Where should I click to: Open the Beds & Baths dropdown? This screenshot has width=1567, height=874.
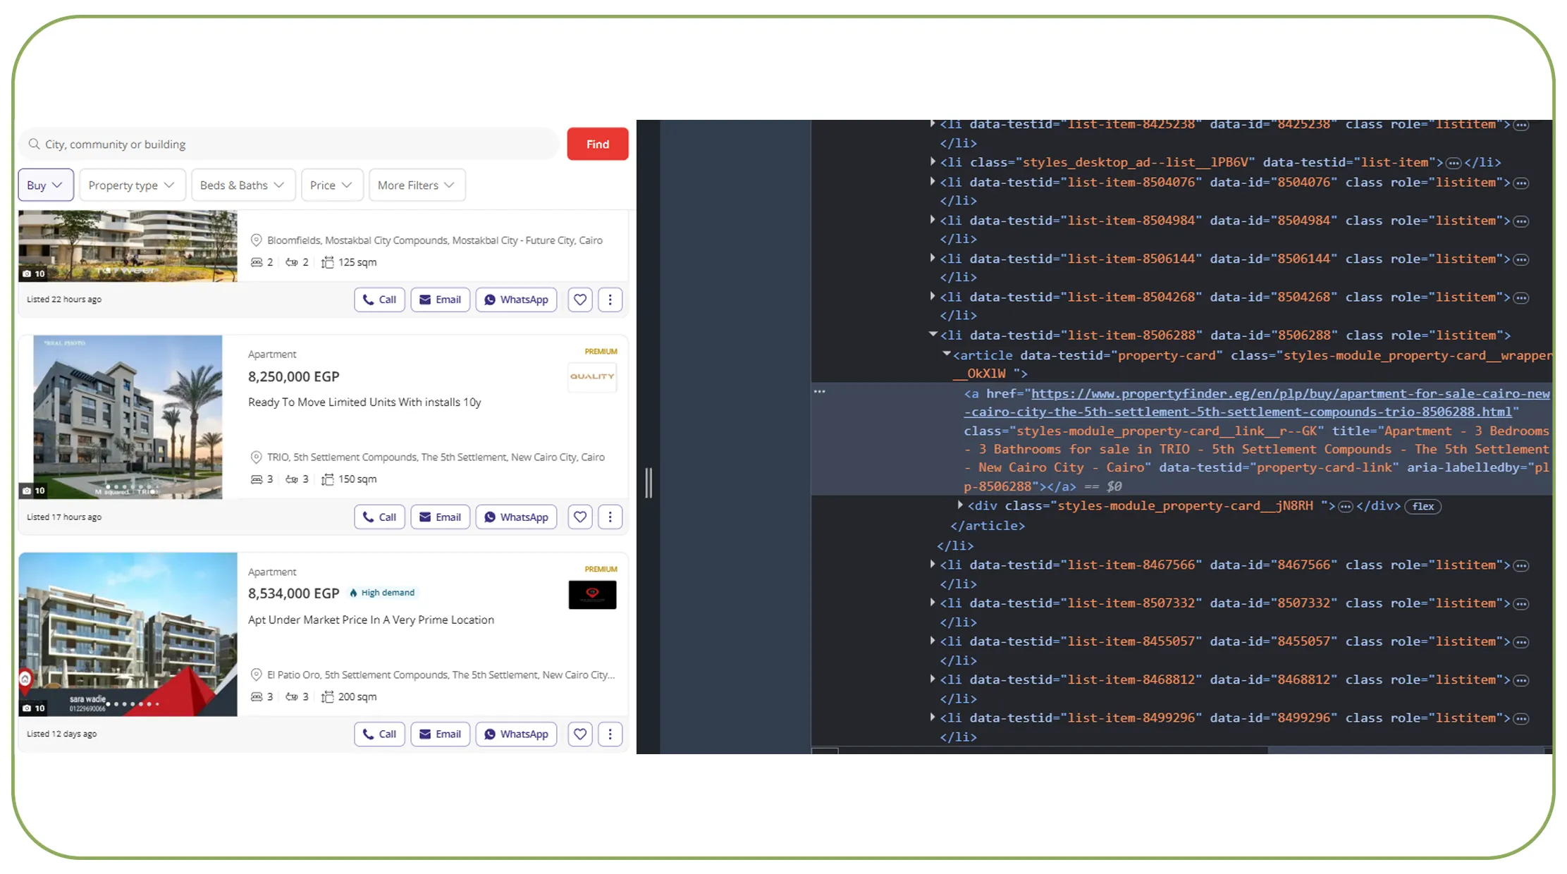coord(242,185)
